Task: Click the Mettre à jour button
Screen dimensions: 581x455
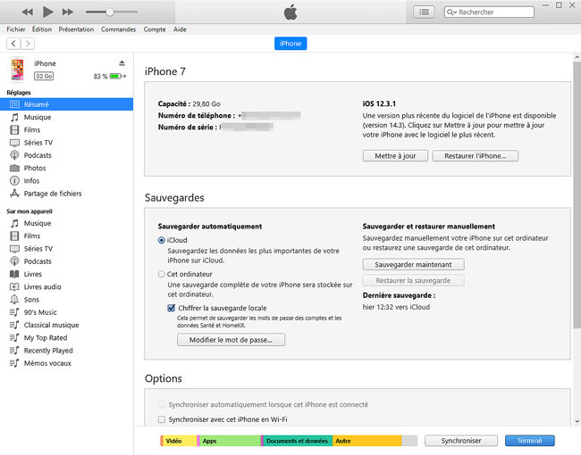Action: (395, 155)
